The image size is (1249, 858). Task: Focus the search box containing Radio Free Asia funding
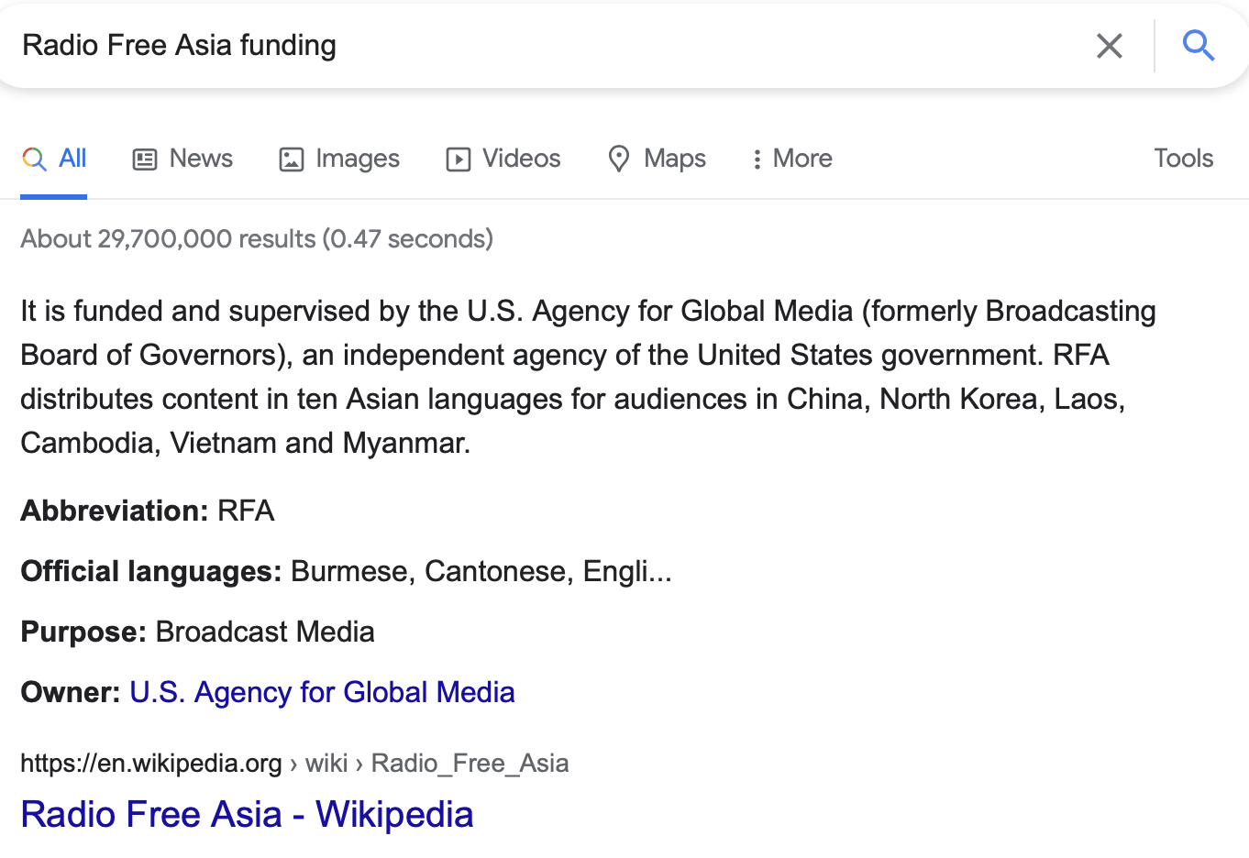pos(550,46)
